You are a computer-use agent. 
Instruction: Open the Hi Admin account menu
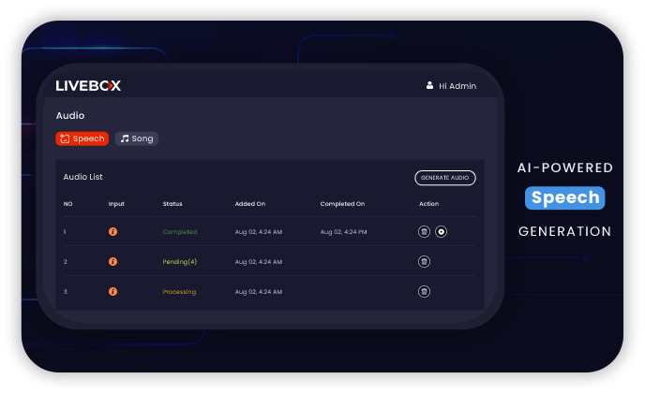tap(457, 86)
